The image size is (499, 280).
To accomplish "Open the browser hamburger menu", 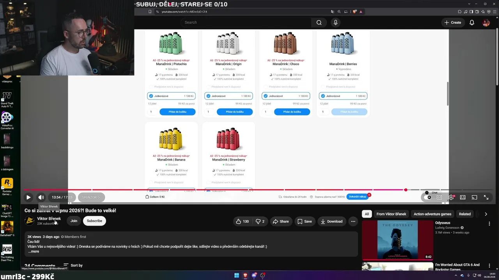I will tap(494, 12).
